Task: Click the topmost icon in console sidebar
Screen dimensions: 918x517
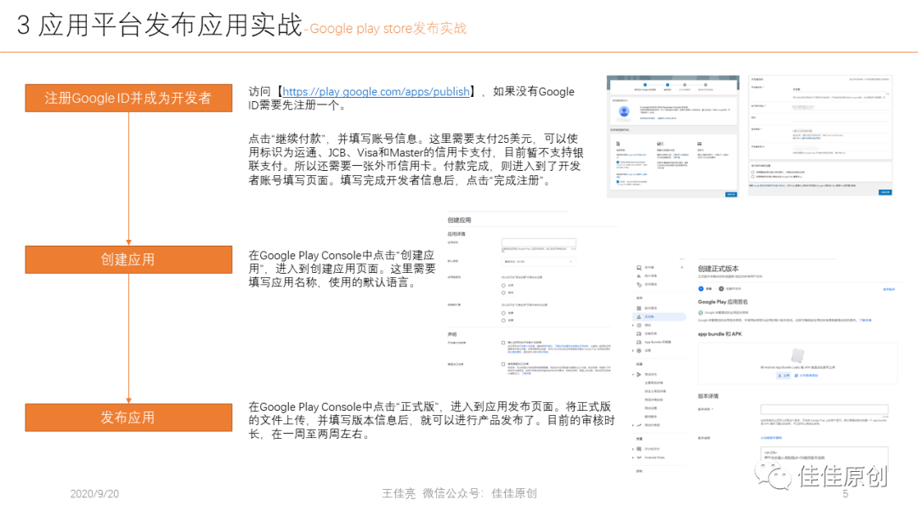Action: tap(638, 268)
